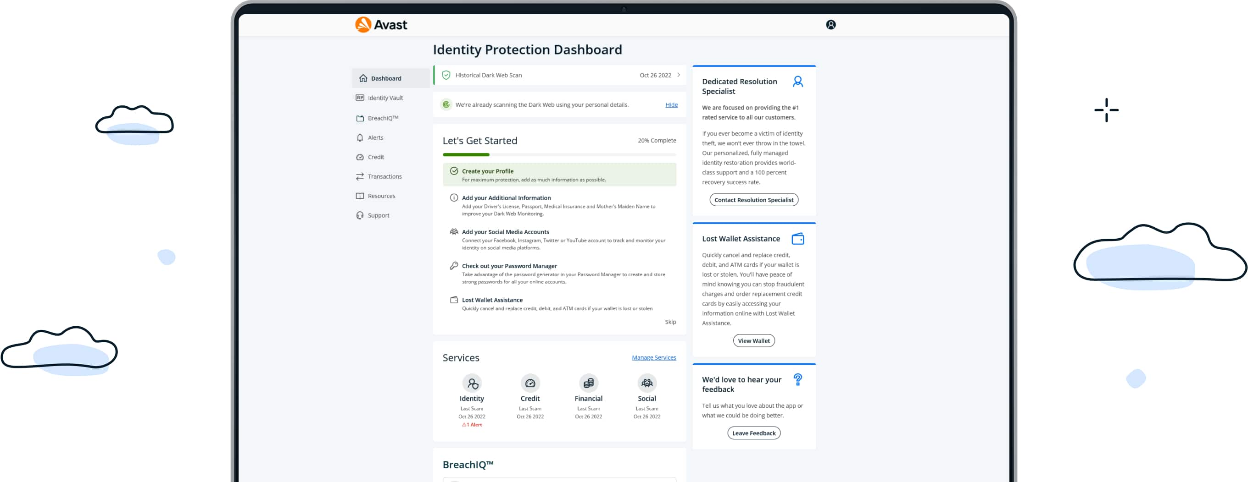Select the Social monitoring service icon
Image resolution: width=1248 pixels, height=482 pixels.
(646, 384)
